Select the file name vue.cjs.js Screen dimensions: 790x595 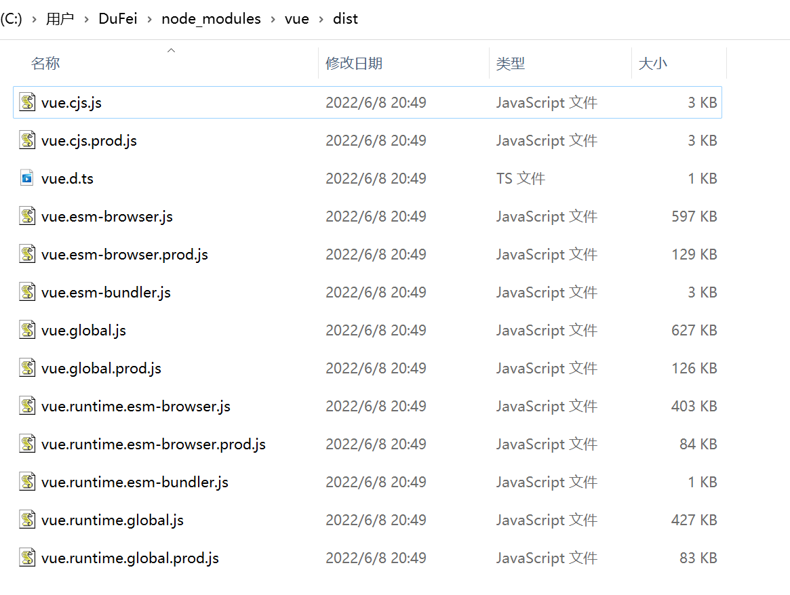[x=72, y=103]
